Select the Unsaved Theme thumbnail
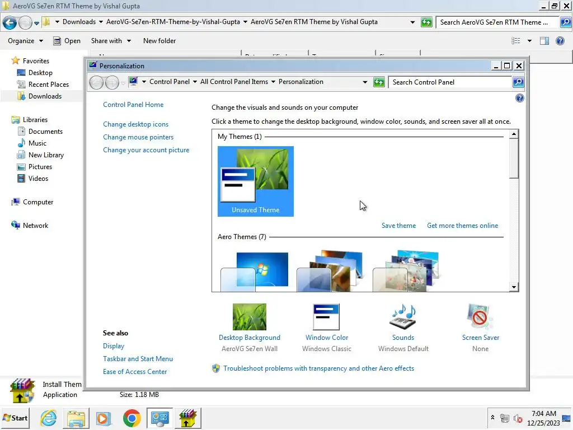The width and height of the screenshot is (573, 430). (x=255, y=181)
